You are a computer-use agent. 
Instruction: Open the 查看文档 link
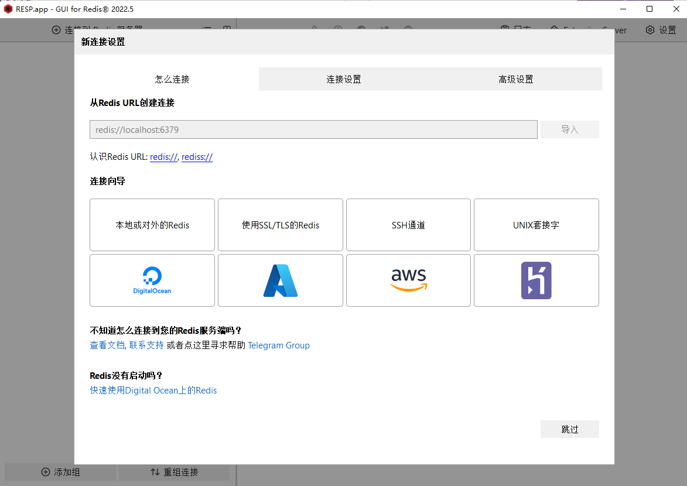pyautogui.click(x=107, y=345)
